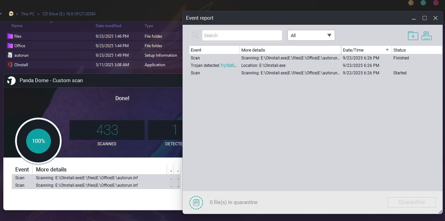Expand the chevron before This PC
This screenshot has width=445, height=221.
(x=17, y=14)
